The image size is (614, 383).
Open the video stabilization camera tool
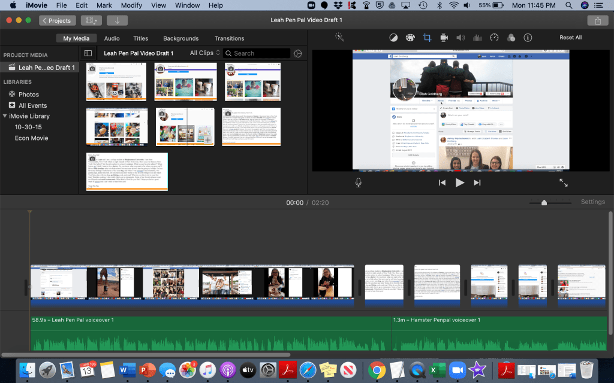tap(444, 38)
